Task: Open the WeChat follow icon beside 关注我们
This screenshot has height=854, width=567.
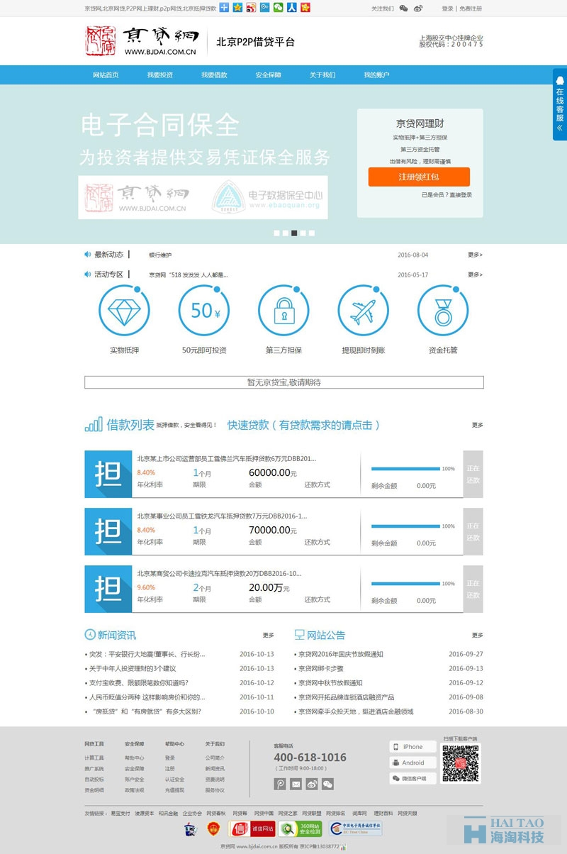Action: [404, 9]
